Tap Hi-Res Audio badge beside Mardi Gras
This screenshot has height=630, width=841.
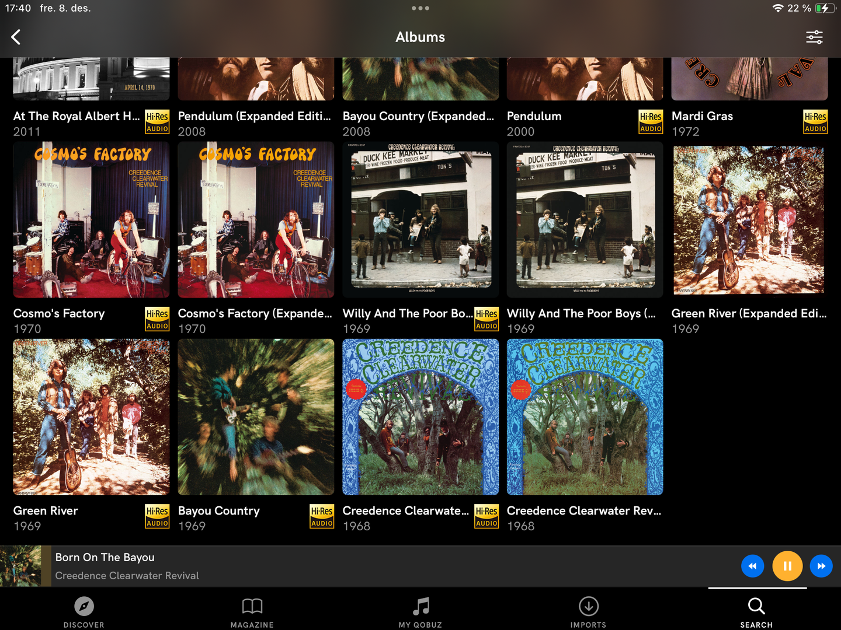(815, 123)
